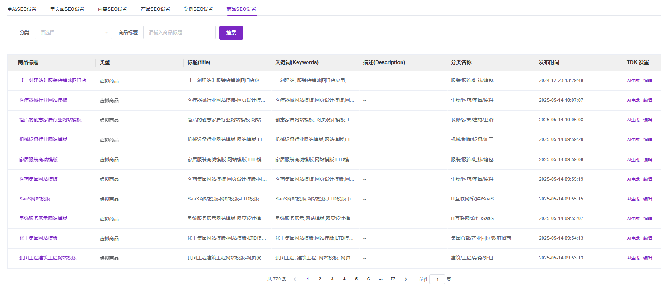This screenshot has width=661, height=288.
Task: Click 编辑 for SaaS网站模版 row
Action: [x=648, y=199]
